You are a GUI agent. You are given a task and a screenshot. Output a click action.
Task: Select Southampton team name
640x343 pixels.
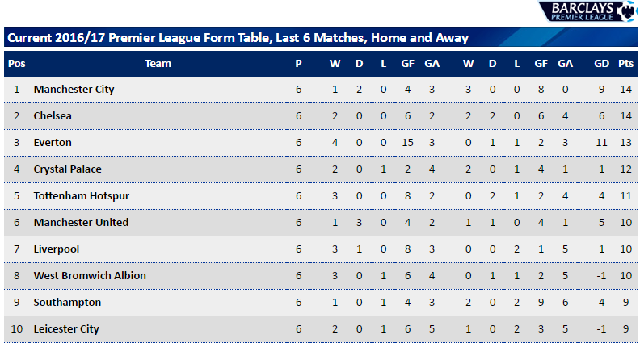[67, 303]
